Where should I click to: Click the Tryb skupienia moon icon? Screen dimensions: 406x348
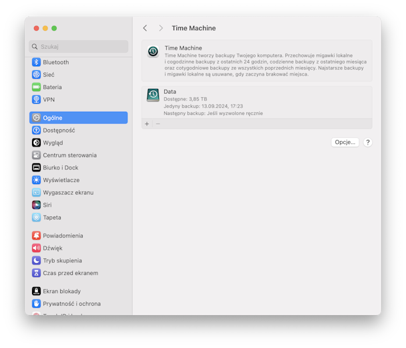click(x=36, y=260)
